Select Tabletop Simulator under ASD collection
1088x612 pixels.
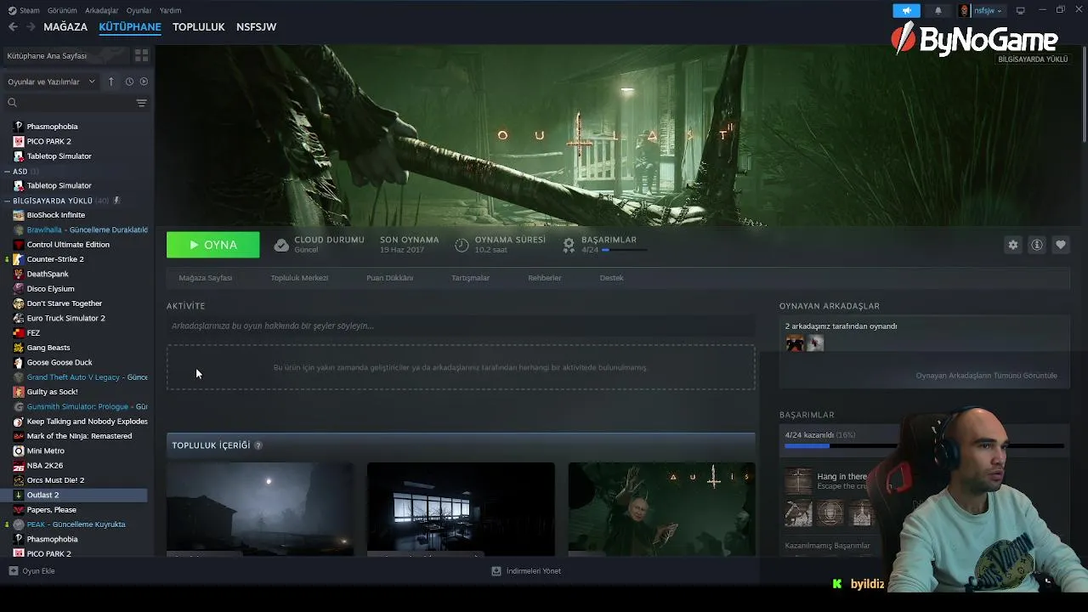pos(59,185)
